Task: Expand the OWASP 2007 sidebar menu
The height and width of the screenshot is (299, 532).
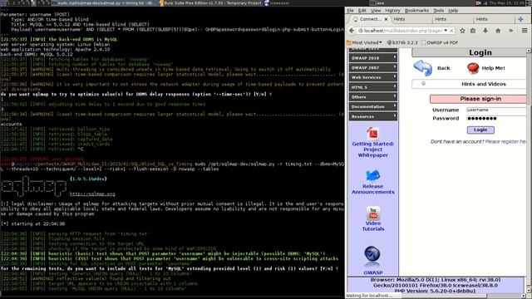Action: coord(372,68)
